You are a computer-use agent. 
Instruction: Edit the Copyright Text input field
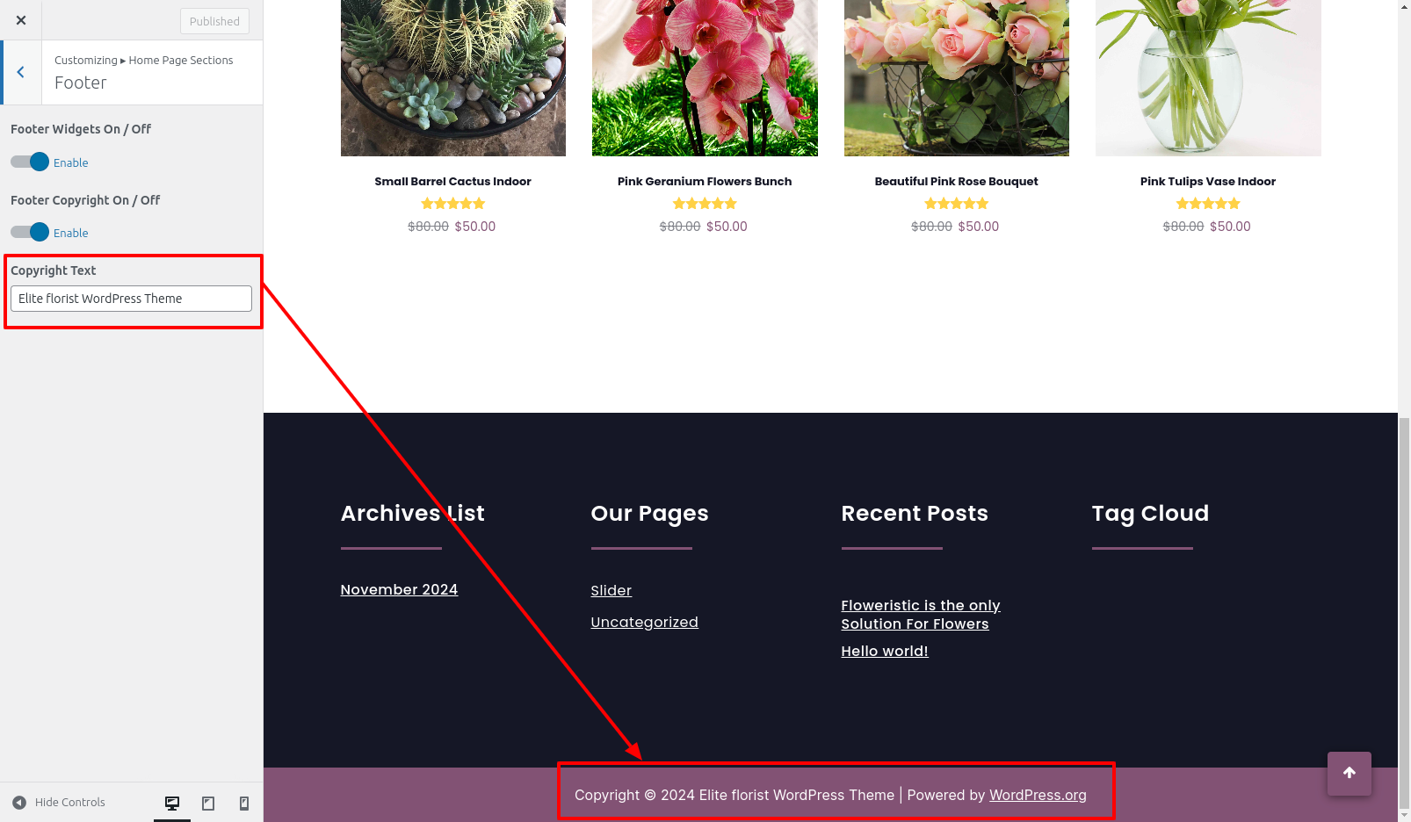coord(131,299)
